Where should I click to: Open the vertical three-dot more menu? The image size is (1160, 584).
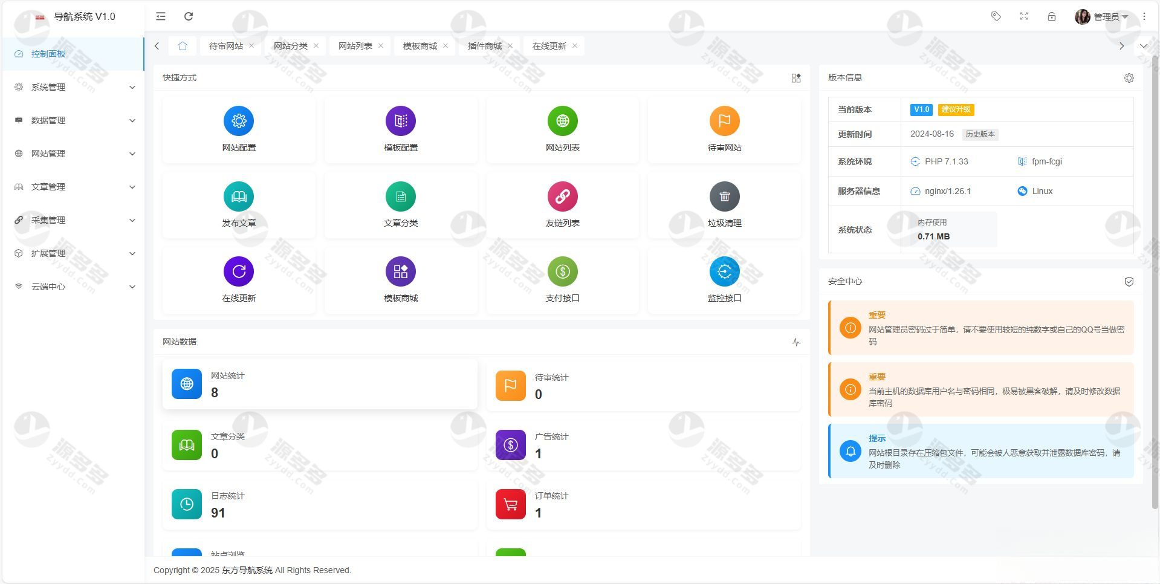pos(1144,16)
